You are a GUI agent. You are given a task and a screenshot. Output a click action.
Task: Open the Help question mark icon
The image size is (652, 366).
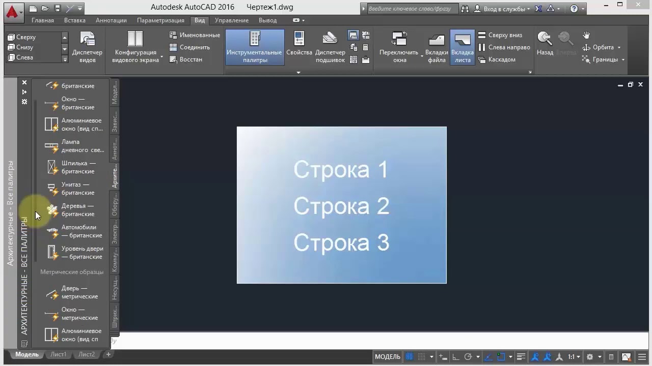(x=574, y=9)
